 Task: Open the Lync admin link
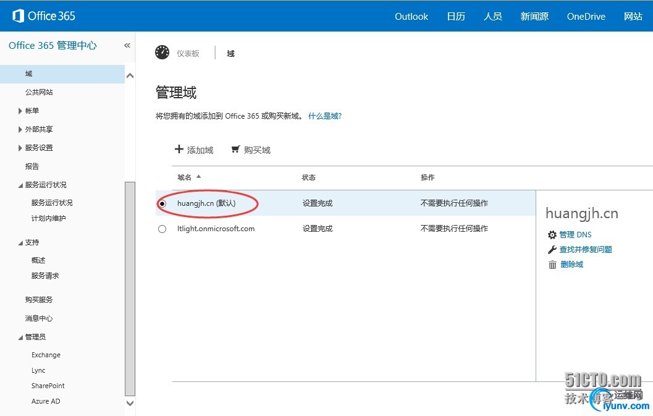tap(38, 370)
